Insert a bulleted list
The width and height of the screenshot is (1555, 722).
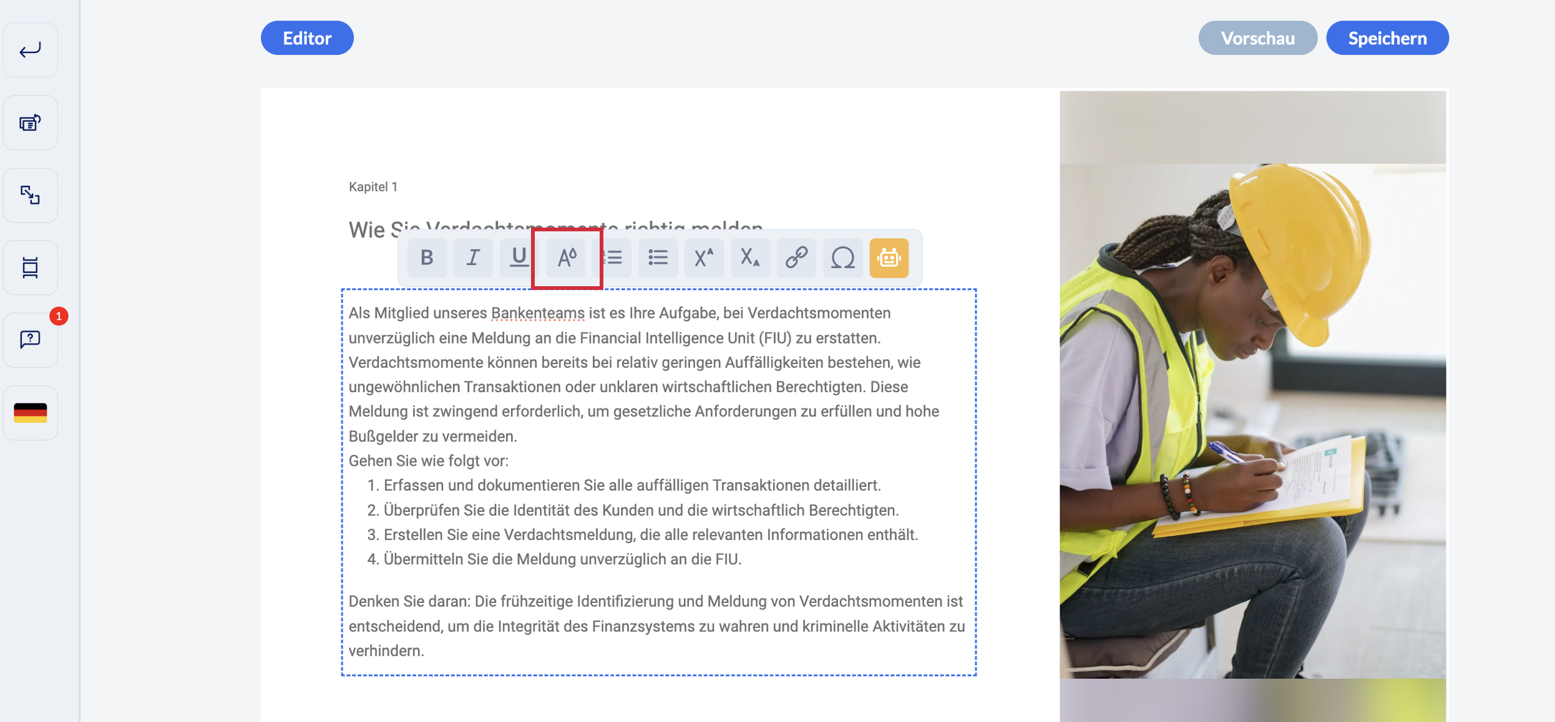pos(658,258)
